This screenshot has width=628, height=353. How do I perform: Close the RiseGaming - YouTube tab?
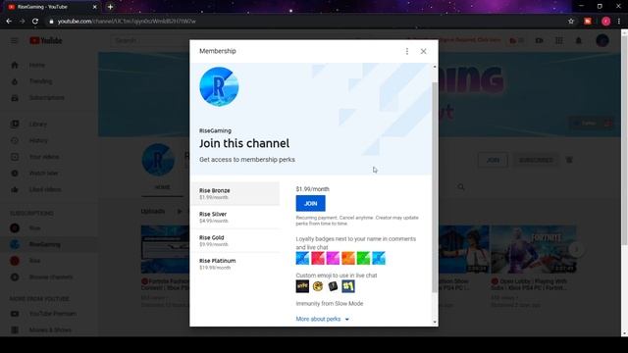tap(95, 7)
